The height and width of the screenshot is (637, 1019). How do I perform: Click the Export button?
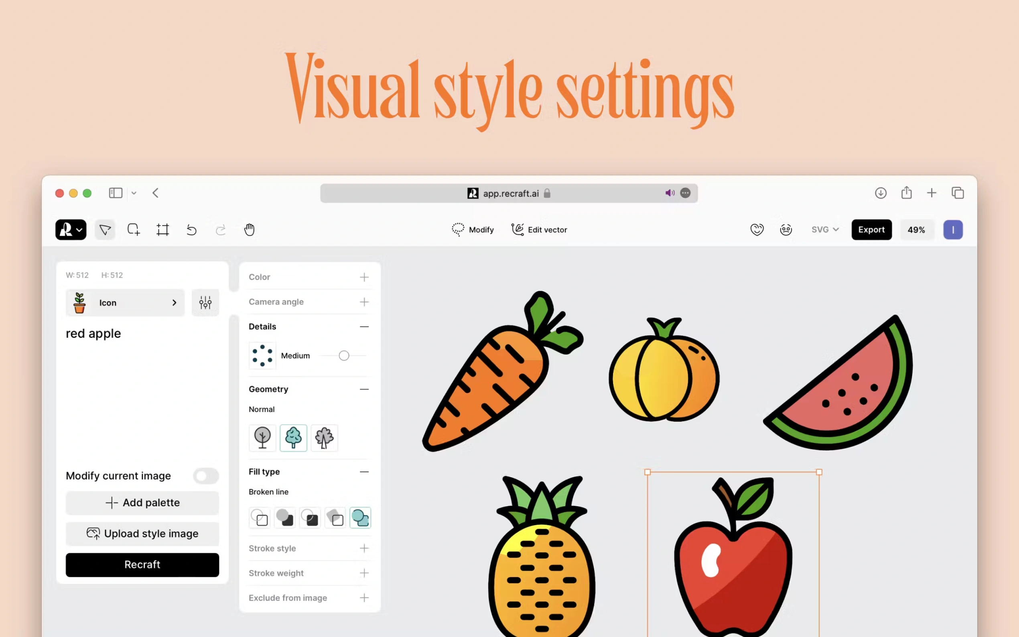[x=871, y=229]
